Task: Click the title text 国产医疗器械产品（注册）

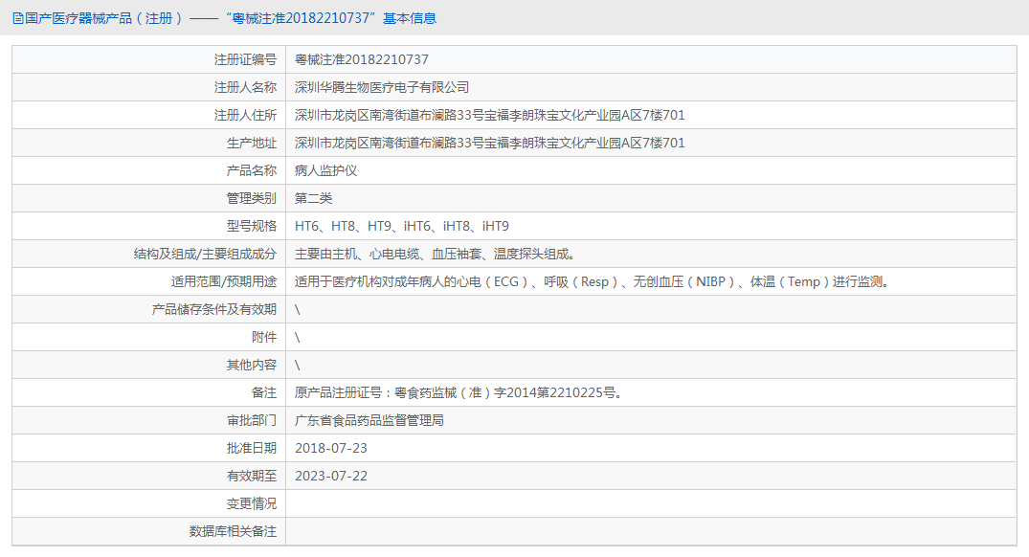Action: tap(103, 18)
